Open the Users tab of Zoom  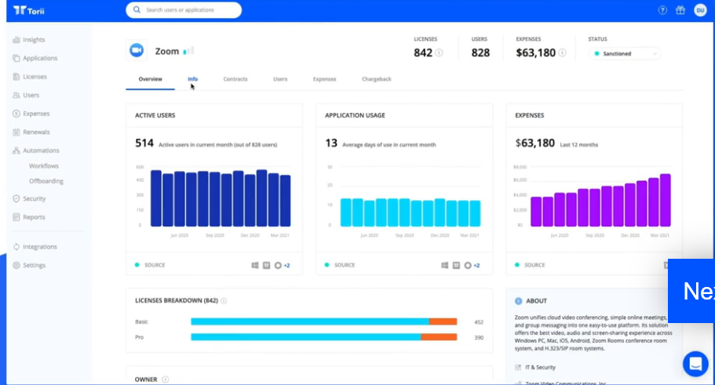point(280,79)
